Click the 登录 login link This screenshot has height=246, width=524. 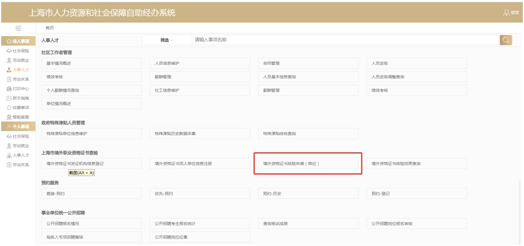coord(511,13)
